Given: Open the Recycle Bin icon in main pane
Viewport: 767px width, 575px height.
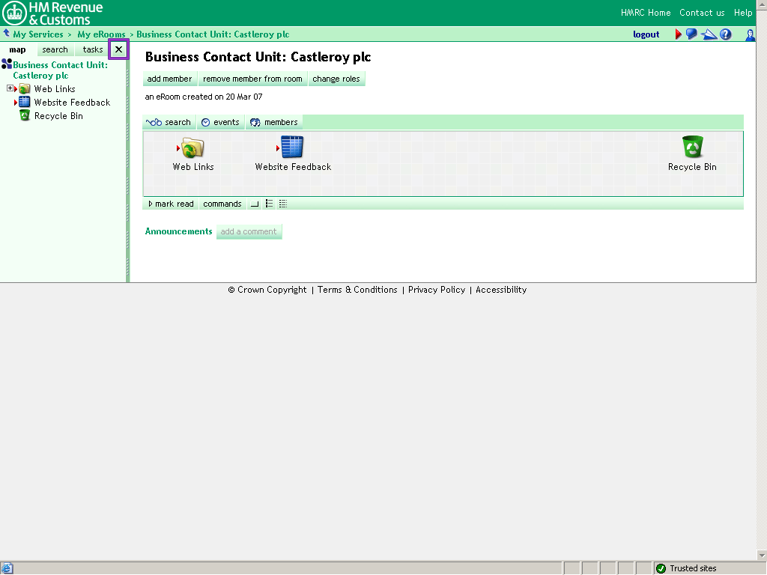Looking at the screenshot, I should pos(692,147).
